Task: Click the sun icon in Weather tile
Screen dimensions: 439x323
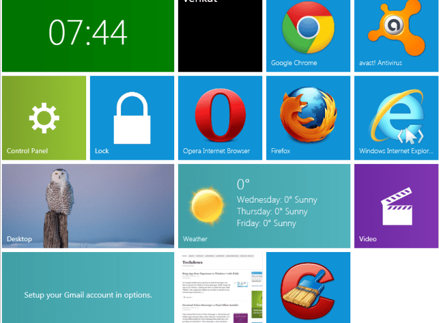Action: [207, 206]
